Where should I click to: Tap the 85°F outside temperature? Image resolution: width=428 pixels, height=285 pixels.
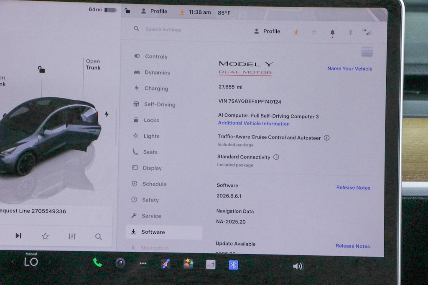(x=224, y=13)
